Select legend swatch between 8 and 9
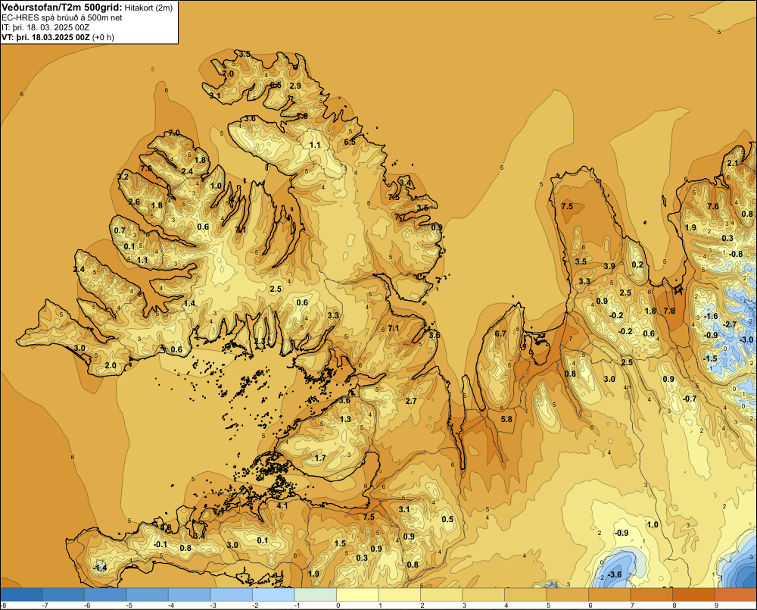 click(x=693, y=595)
